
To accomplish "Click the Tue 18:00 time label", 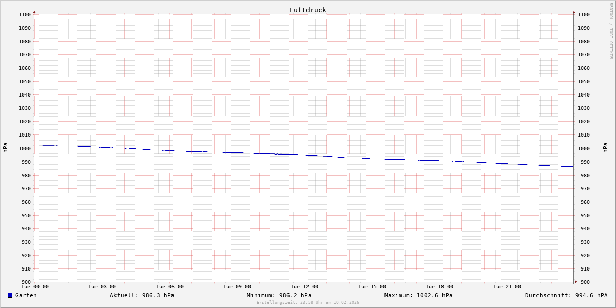I will (x=439, y=287).
